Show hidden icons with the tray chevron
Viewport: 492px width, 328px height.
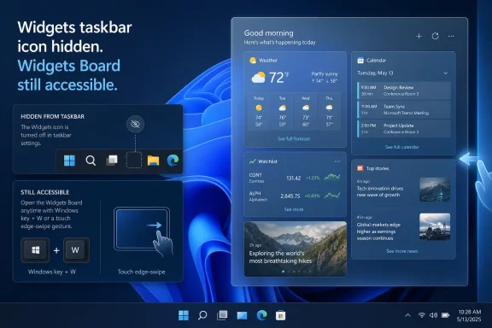coord(407,315)
